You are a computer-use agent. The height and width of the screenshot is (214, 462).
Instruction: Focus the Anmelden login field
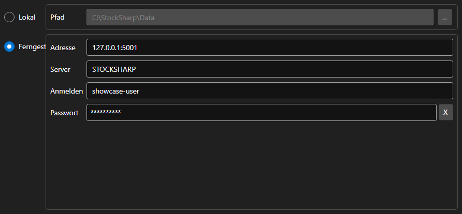[x=270, y=91]
